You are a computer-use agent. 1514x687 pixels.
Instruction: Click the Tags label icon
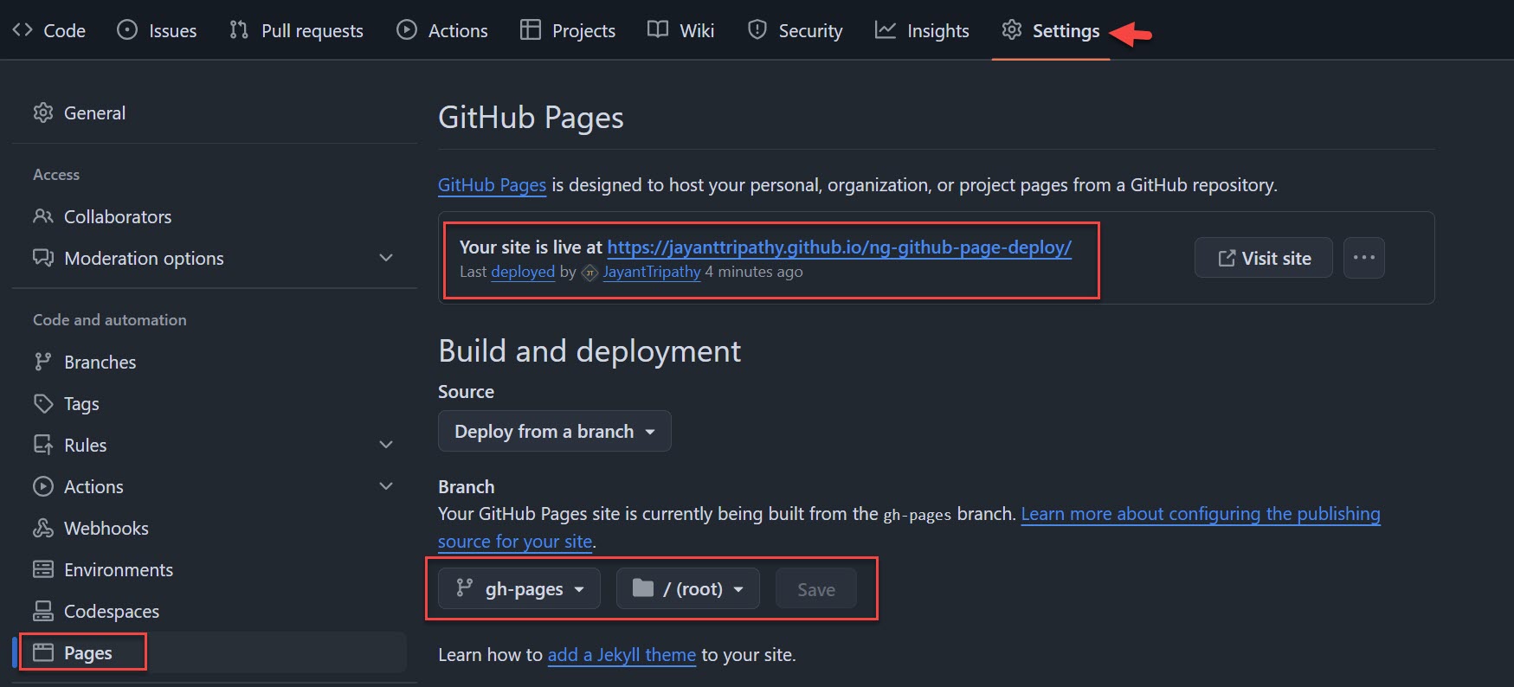click(43, 403)
